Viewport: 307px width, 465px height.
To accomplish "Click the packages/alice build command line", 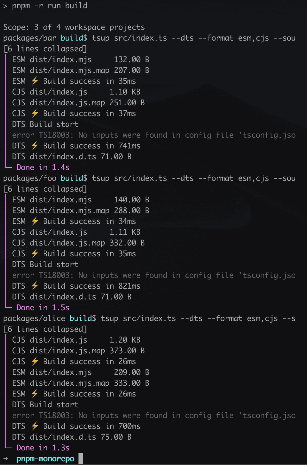I will [x=149, y=318].
